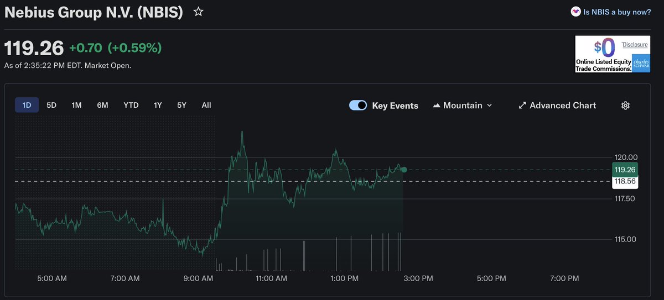This screenshot has height=300, width=664.
Task: Click the purple heart icon beside NBIS buy prompt
Action: [x=576, y=12]
